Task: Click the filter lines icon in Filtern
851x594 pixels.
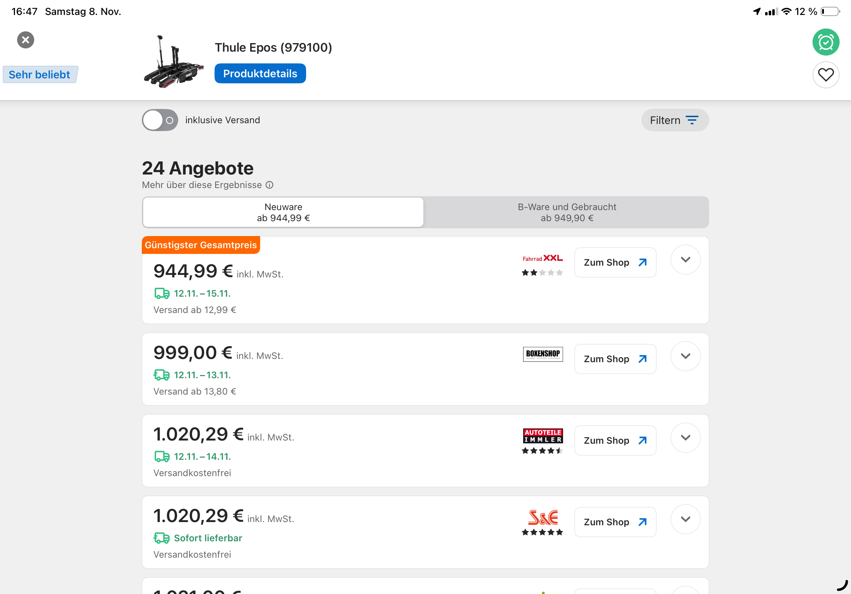Action: [692, 120]
